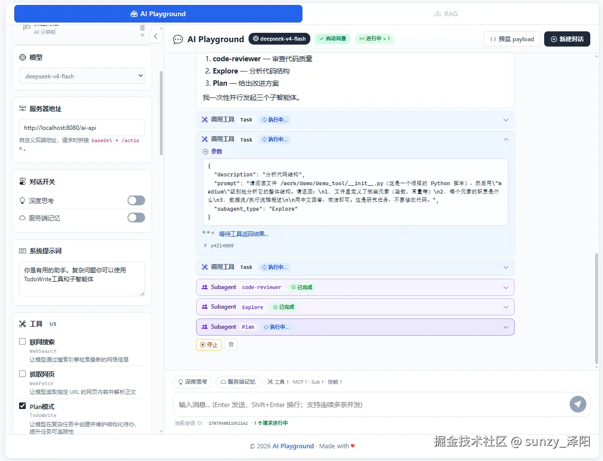Click the 执行中 badge in first 调用工具 row

(x=275, y=120)
